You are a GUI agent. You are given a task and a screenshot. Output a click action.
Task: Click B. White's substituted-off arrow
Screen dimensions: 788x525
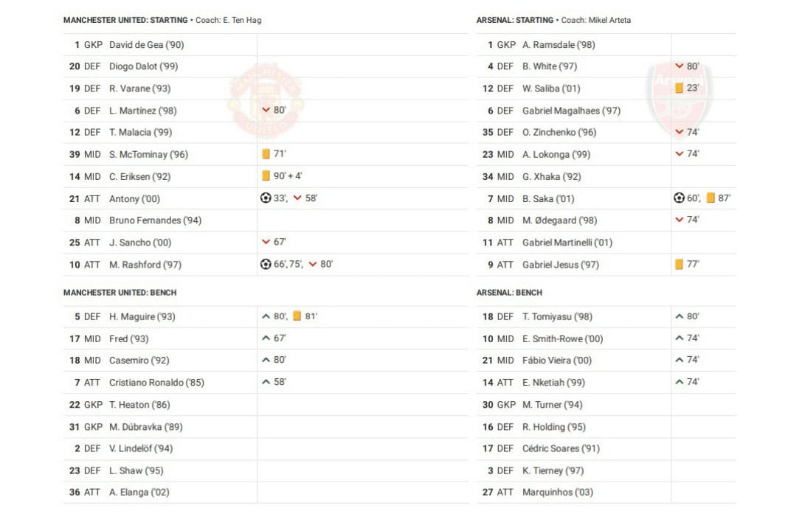(679, 66)
